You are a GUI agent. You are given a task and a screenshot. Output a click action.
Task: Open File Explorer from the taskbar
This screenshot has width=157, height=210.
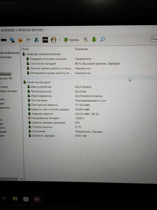15,199
